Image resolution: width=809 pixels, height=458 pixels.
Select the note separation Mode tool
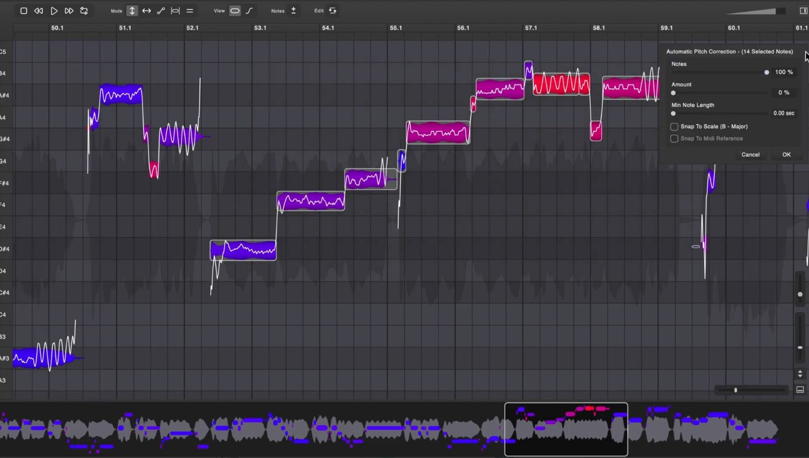click(x=175, y=10)
